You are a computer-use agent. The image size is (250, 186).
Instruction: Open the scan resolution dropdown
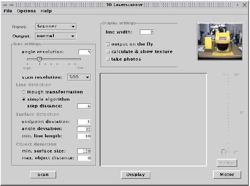(x=79, y=77)
